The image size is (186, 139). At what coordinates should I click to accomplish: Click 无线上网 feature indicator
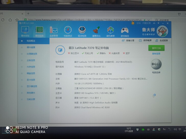click(87, 53)
